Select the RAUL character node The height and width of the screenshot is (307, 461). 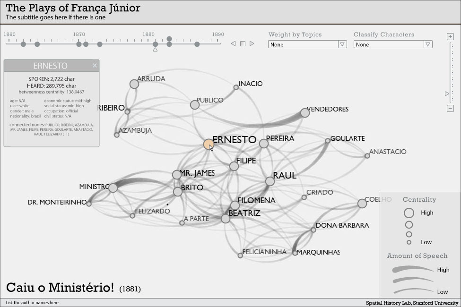[270, 181]
